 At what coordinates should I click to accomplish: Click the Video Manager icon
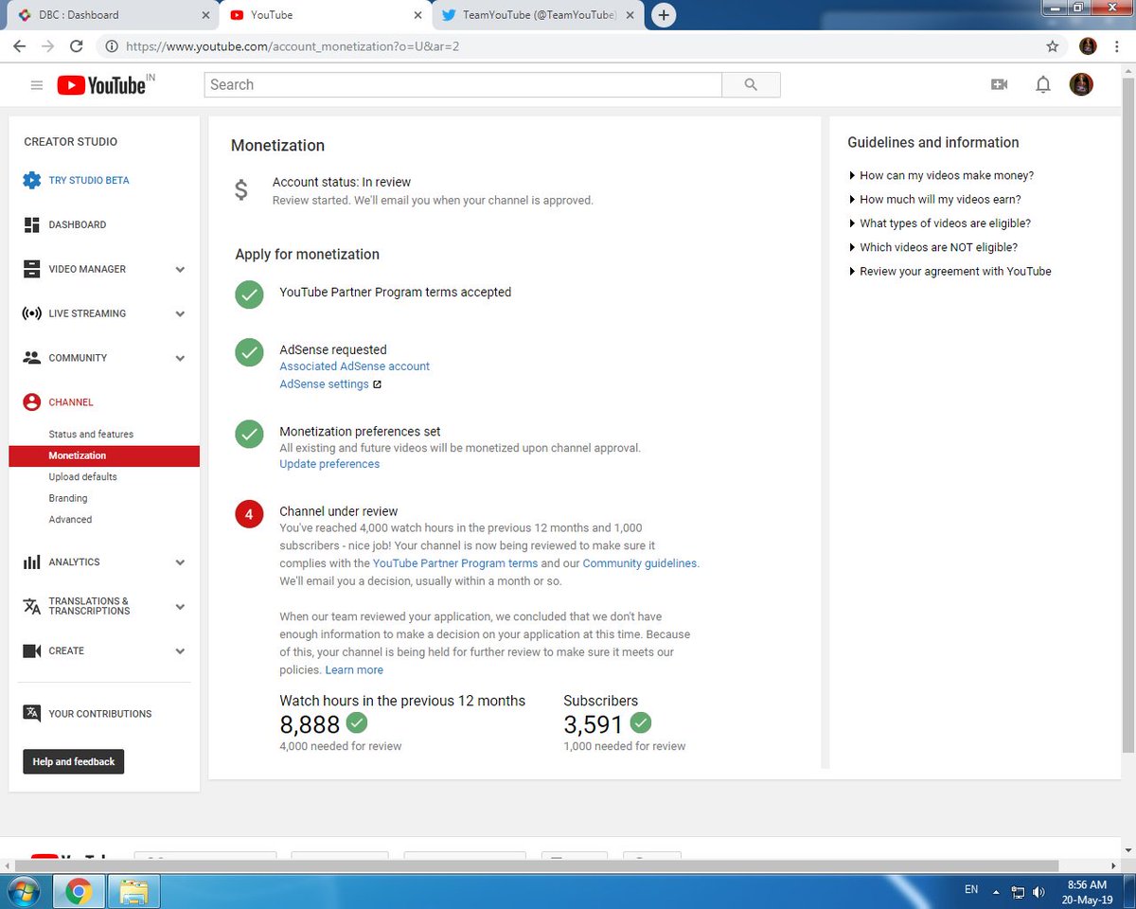pyautogui.click(x=31, y=269)
